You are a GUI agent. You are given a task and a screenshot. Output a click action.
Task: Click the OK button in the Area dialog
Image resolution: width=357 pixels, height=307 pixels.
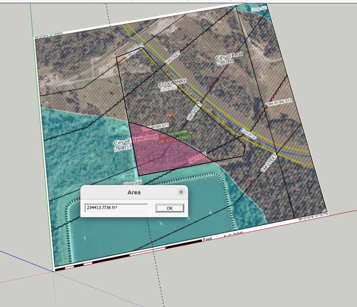pos(169,208)
